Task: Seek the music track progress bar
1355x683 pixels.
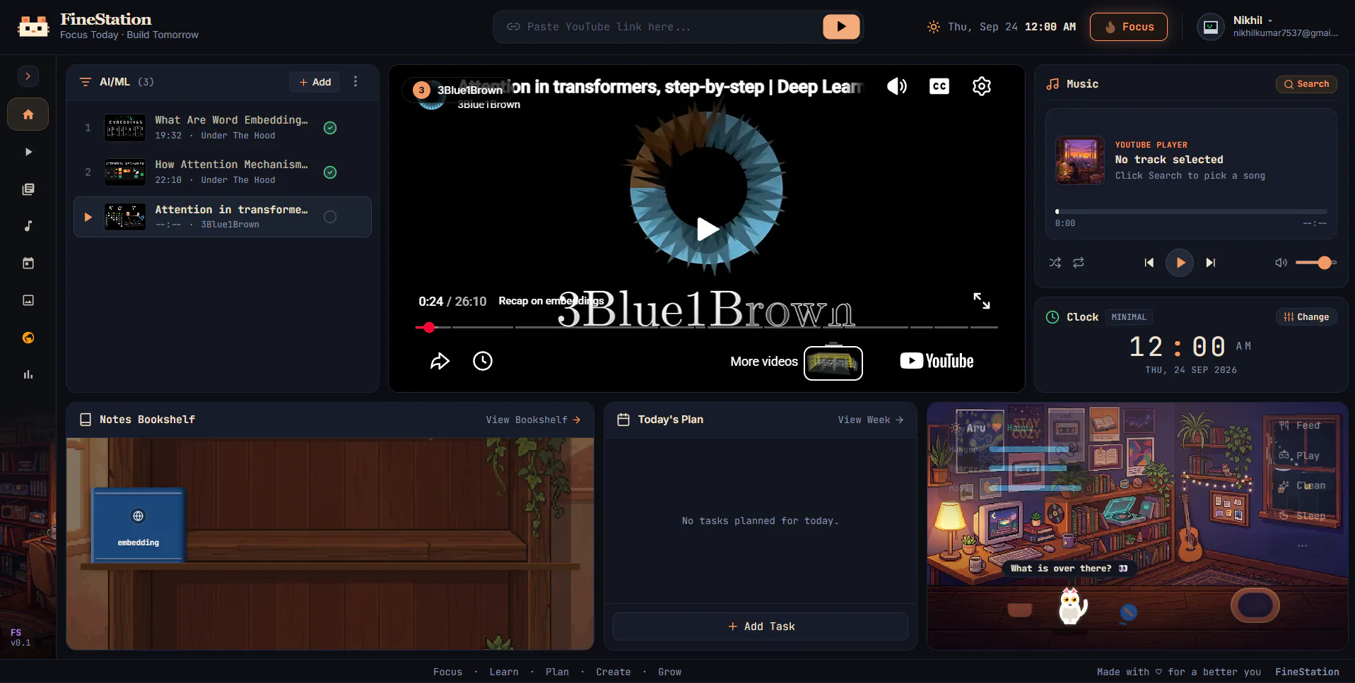Action: 1191,211
